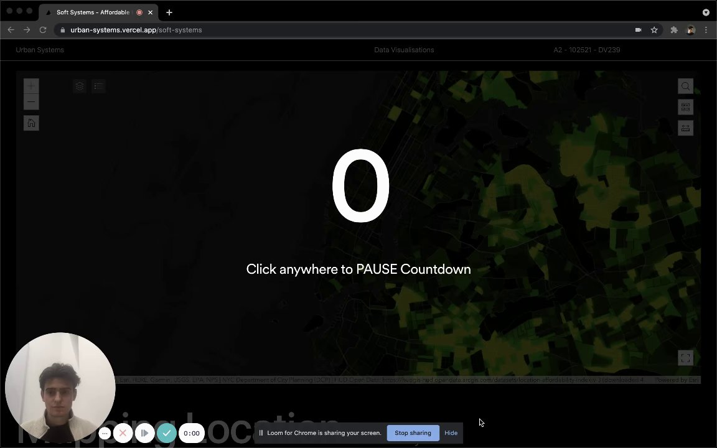Viewport: 717px width, 448px height.
Task: Open the basemap gallery widget
Action: 685,107
